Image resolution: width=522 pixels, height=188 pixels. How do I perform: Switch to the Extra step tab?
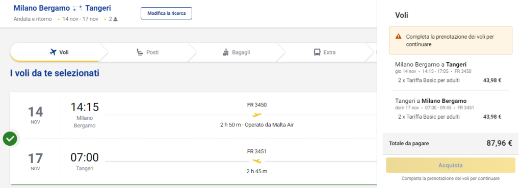click(x=325, y=52)
